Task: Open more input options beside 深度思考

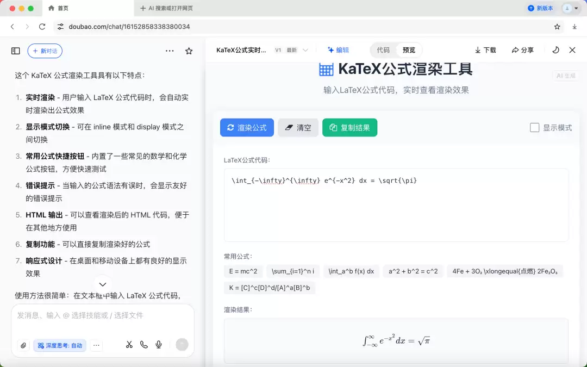Action: tap(96, 345)
